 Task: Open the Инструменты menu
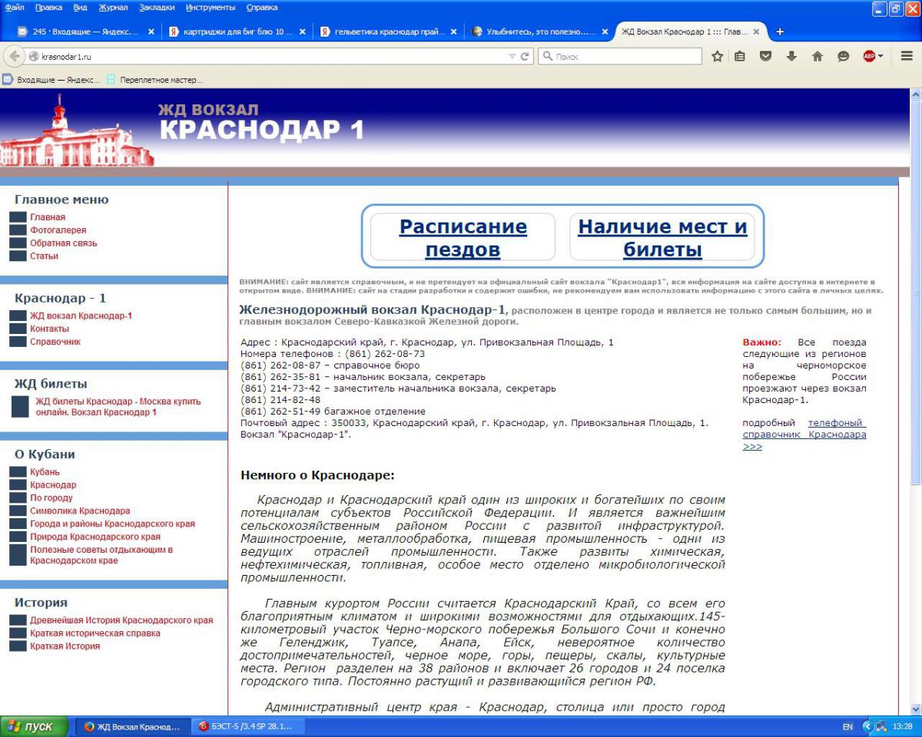(211, 7)
